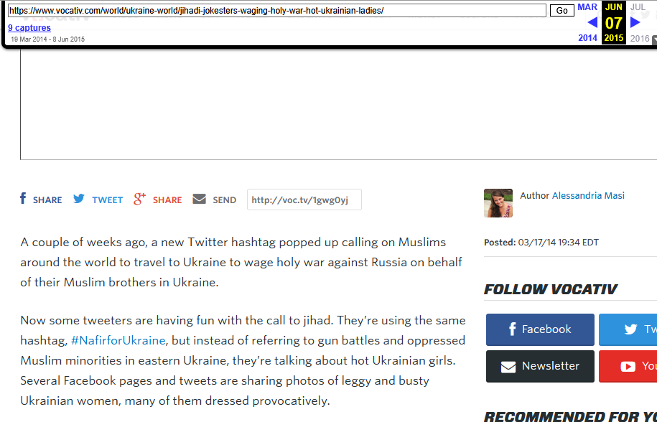Click the Wayback Machine Go button
The width and height of the screenshot is (657, 422).
click(x=562, y=11)
